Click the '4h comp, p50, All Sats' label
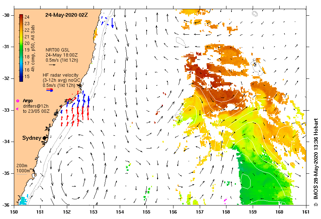321x219 pixels. [33, 48]
